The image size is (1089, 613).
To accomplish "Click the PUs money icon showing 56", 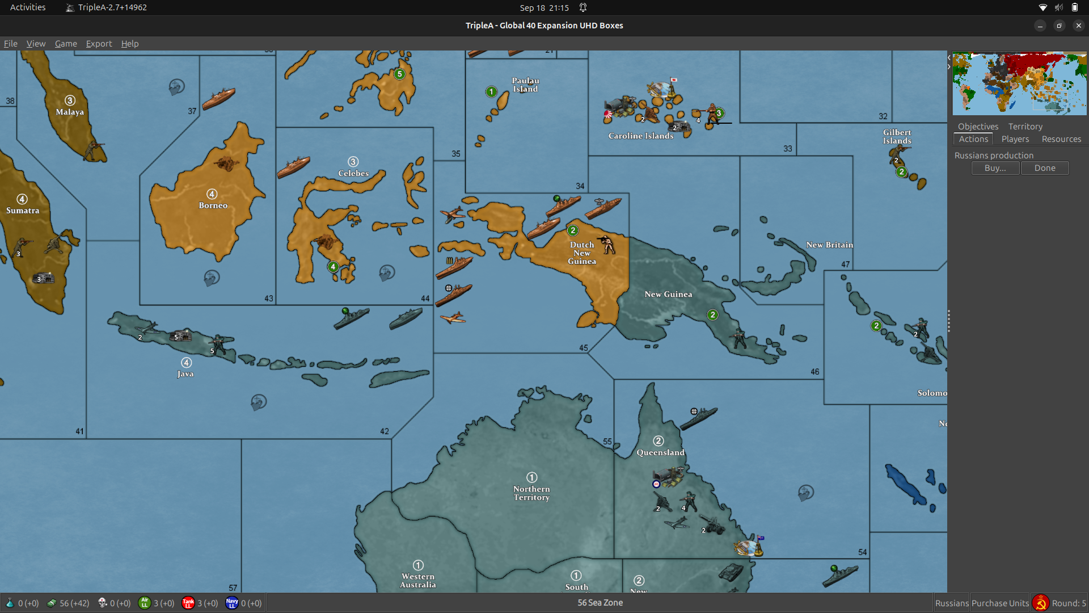I will point(52,603).
